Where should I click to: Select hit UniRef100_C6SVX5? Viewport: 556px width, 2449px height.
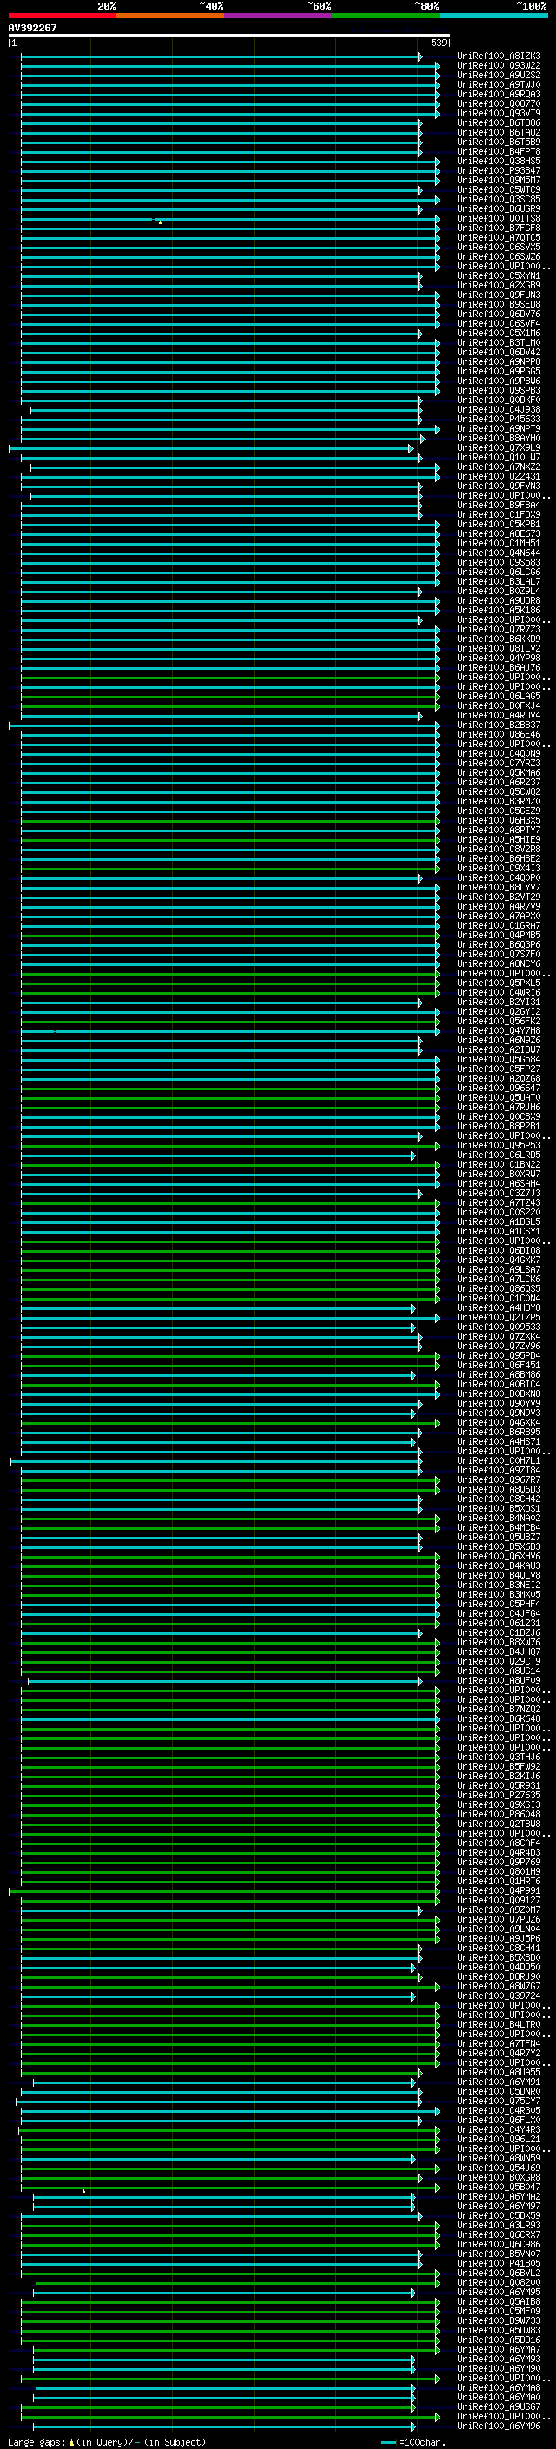click(499, 248)
